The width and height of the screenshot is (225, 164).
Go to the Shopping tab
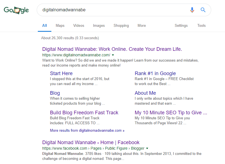121,25
